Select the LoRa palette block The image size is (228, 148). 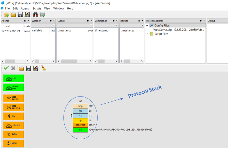click(x=14, y=134)
